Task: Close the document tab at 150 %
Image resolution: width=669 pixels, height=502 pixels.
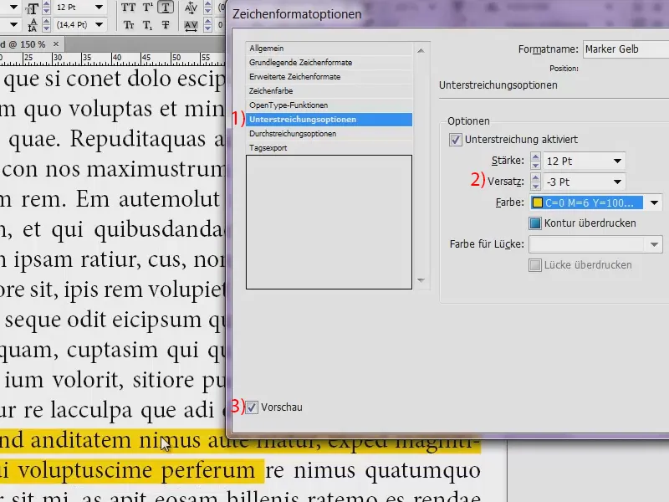Action: pyautogui.click(x=56, y=44)
